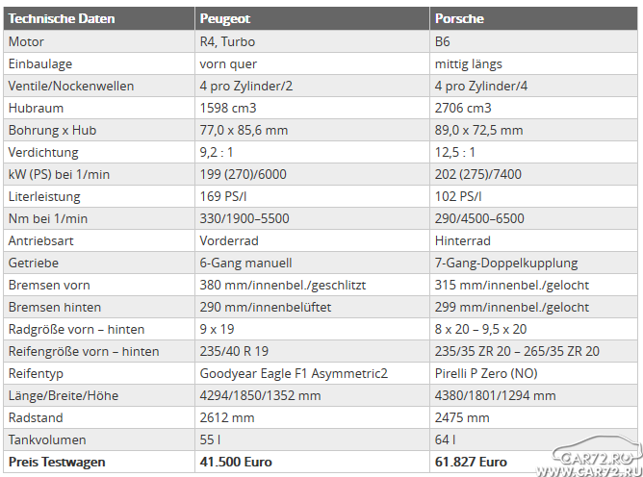Click the Porsche 2706 cm3 Hubraum value
Image resolution: width=643 pixels, height=477 pixels.
463,108
